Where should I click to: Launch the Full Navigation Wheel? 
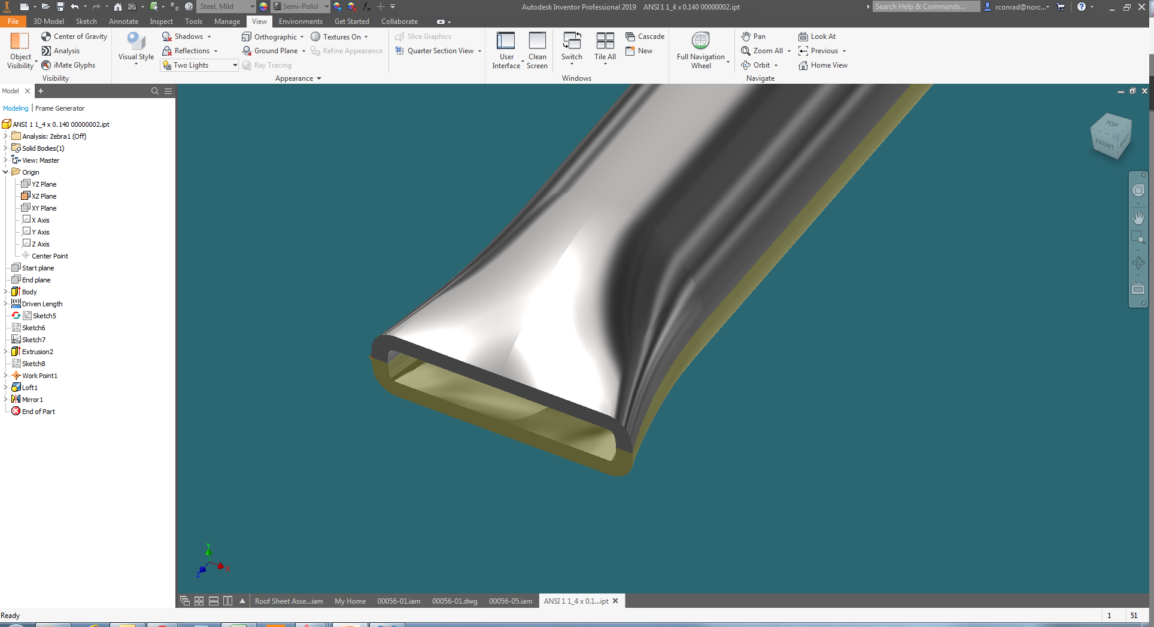coord(701,51)
